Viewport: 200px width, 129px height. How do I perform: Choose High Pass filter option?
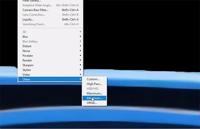pos(94,84)
